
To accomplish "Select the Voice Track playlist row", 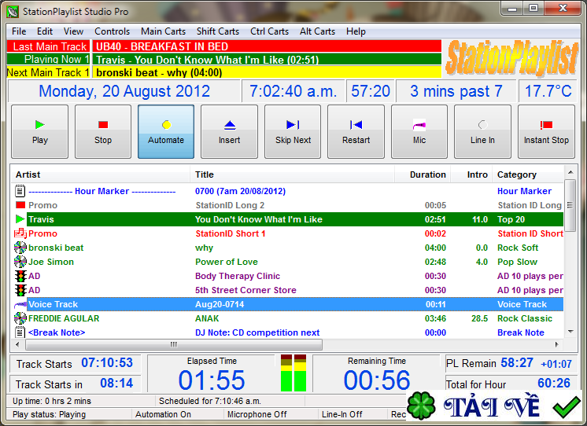I will coord(236,304).
